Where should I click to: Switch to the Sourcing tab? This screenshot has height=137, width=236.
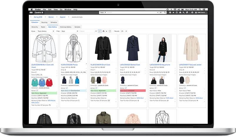click(x=44, y=22)
